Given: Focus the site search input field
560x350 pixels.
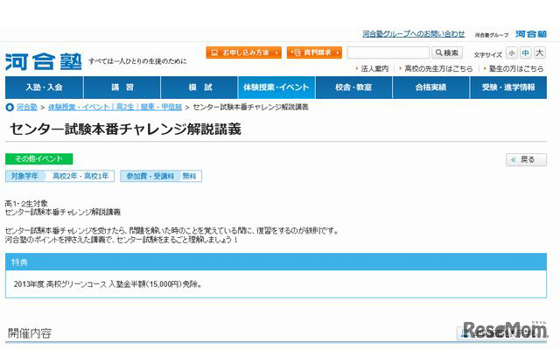Looking at the screenshot, I should (388, 52).
